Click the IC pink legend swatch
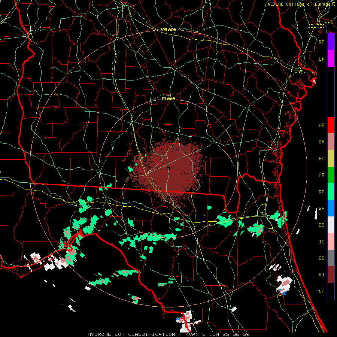337x337 pixels. [331, 242]
